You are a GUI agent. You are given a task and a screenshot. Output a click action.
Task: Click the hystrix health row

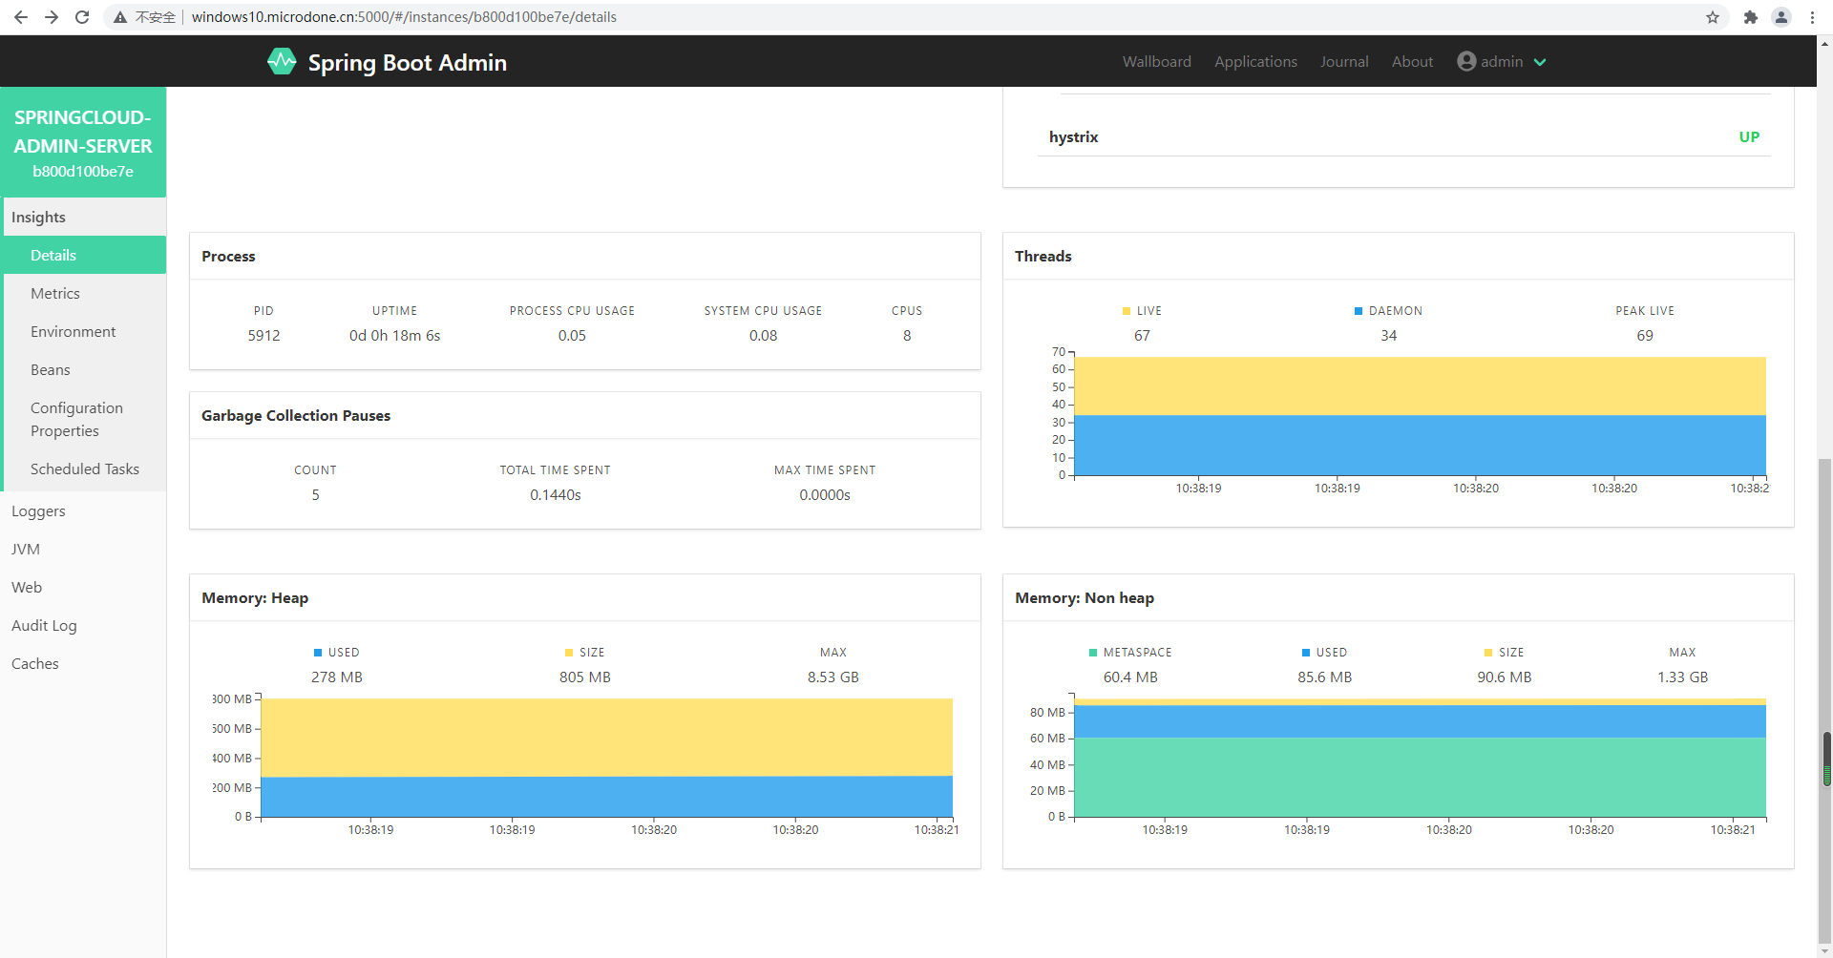point(1403,137)
